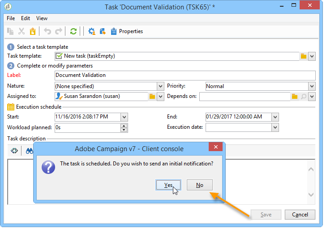Open the View menu
This screenshot has width=335, height=241.
click(42, 18)
